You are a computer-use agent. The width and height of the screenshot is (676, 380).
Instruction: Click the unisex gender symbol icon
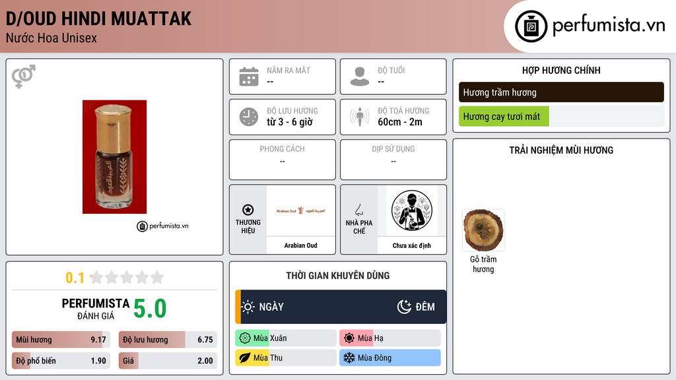(24, 77)
